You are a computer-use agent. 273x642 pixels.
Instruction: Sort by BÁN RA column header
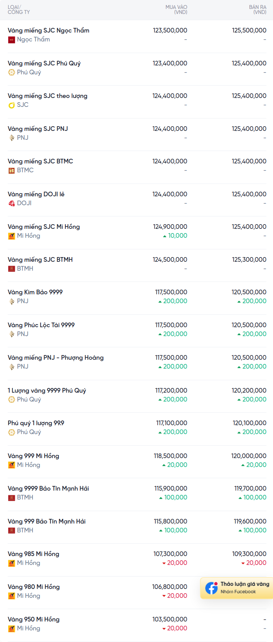click(258, 10)
